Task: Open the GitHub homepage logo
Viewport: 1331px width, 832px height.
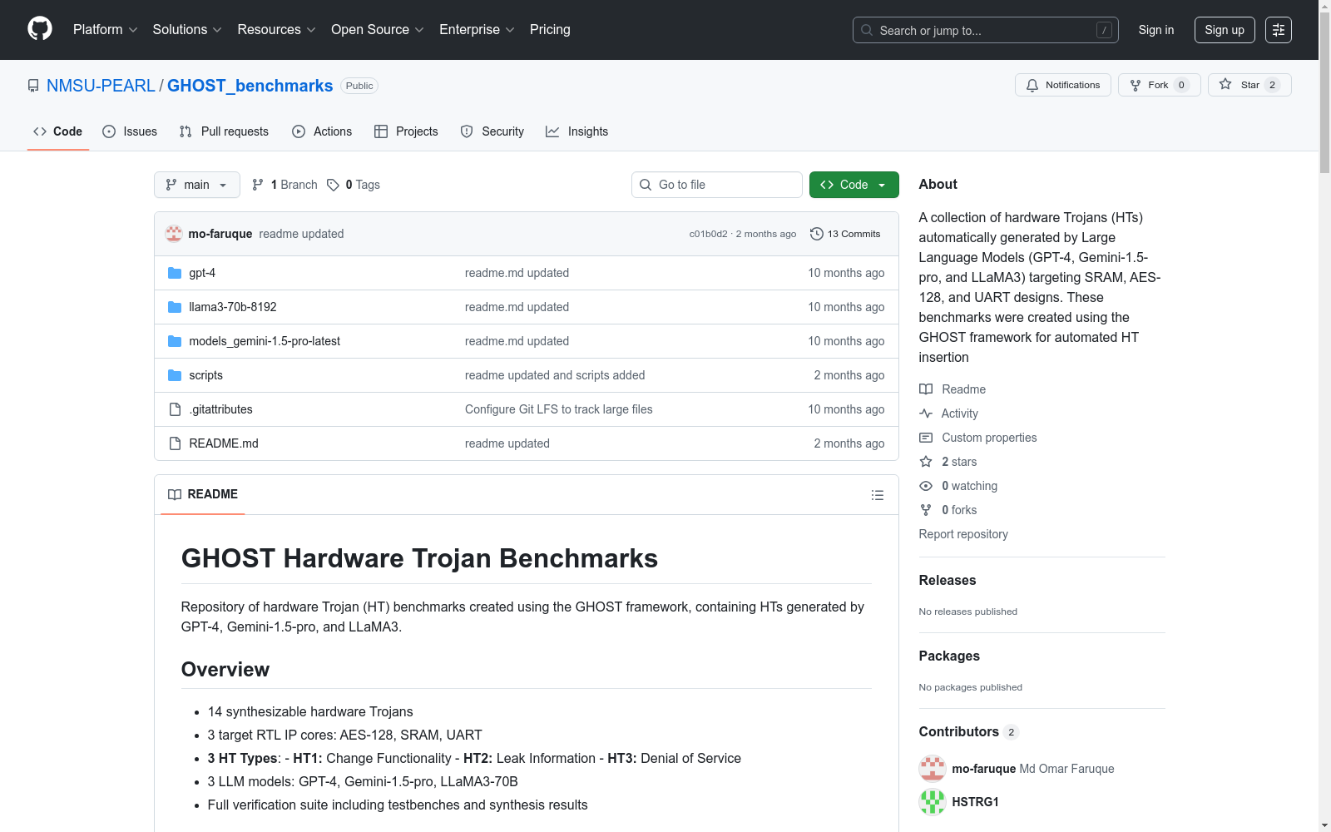Action: (x=40, y=29)
